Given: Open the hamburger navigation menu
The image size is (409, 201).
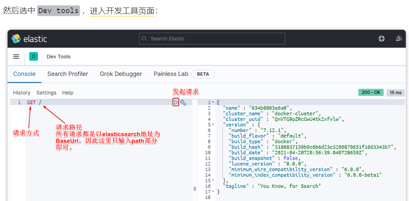Looking at the screenshot, I should pos(16,57).
